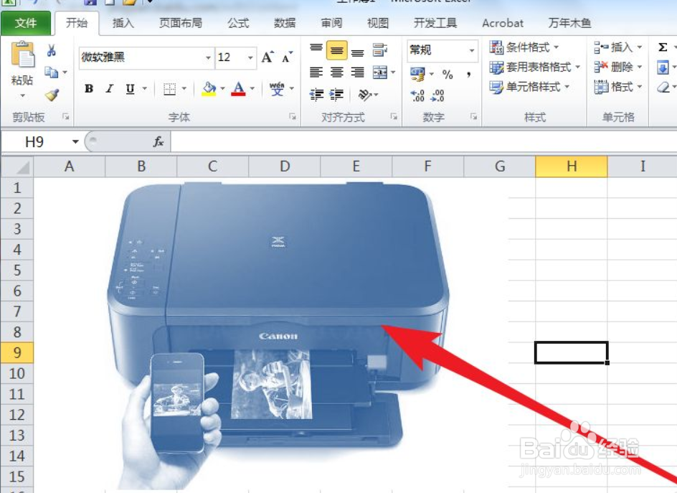Screen dimensions: 677x493
Task: Open the 格式 cells dropdown
Action: click(618, 87)
